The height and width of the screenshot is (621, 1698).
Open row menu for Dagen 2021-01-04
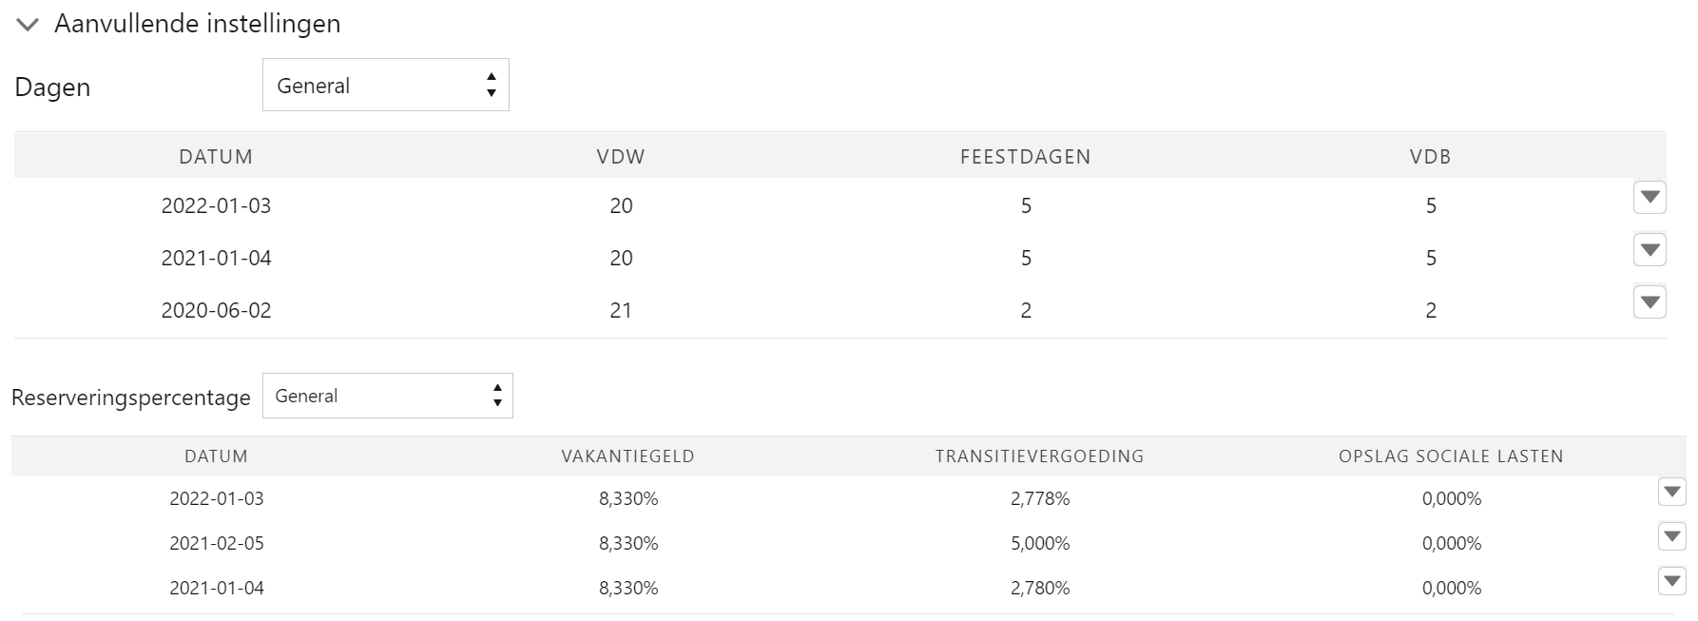(1650, 249)
